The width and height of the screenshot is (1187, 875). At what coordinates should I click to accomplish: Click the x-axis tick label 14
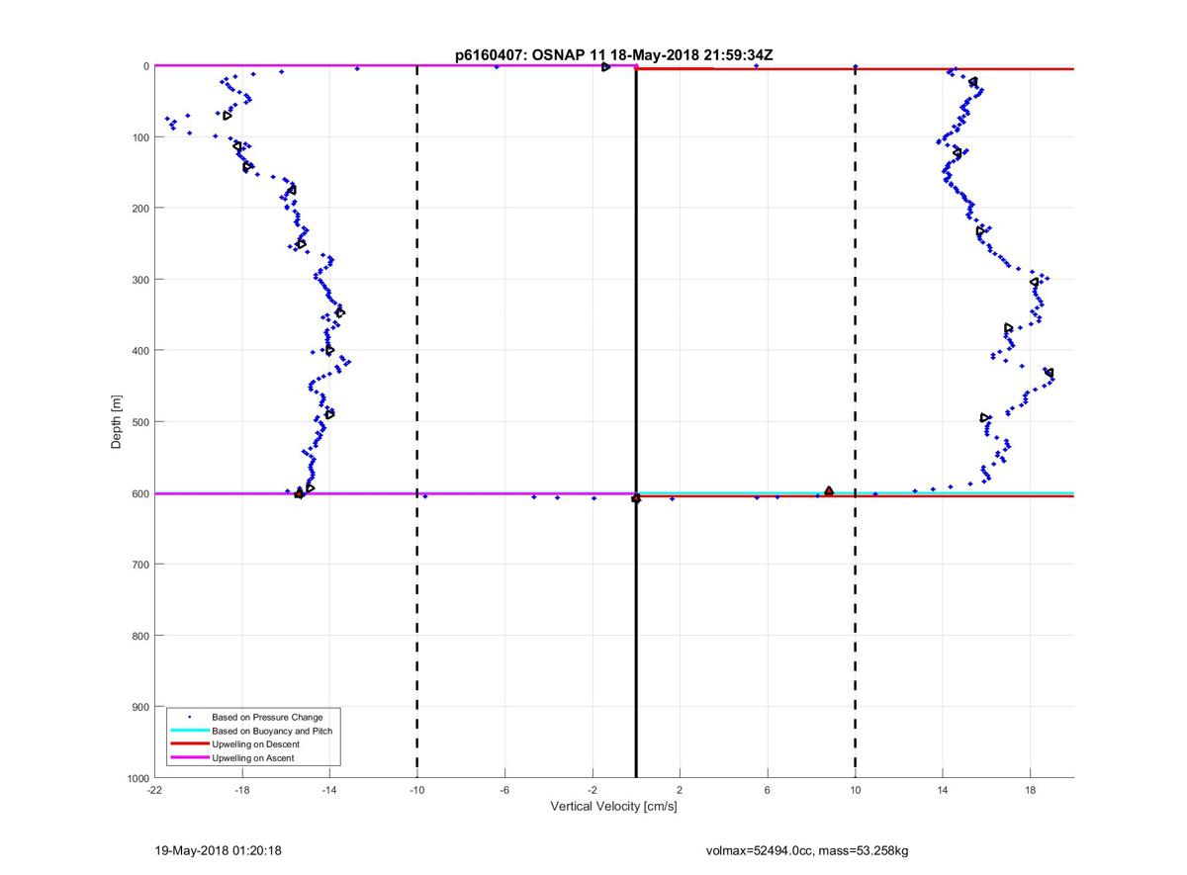(x=942, y=790)
